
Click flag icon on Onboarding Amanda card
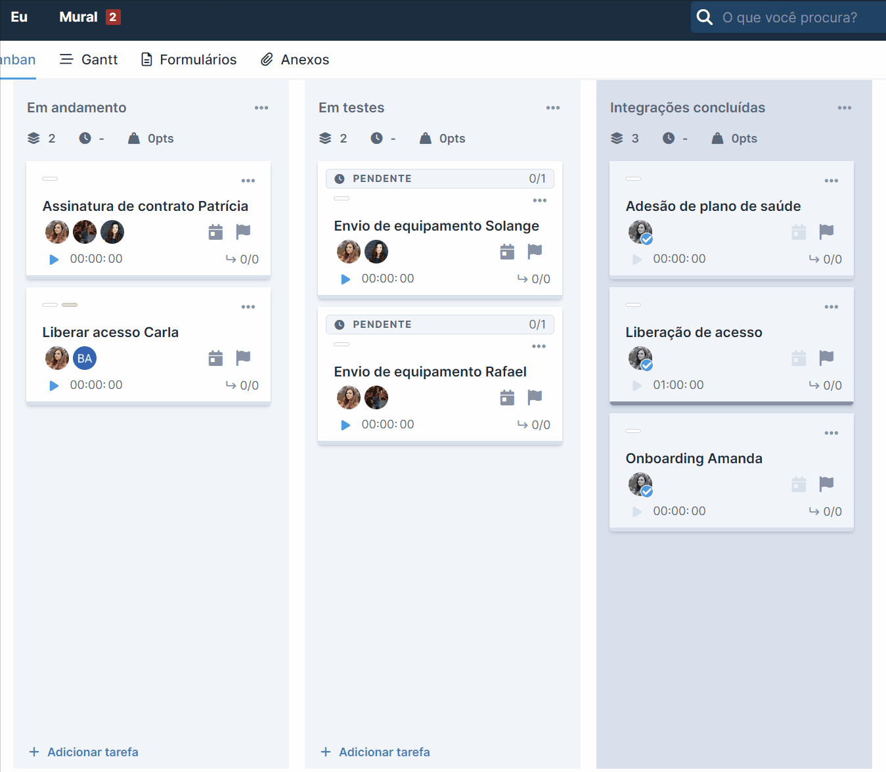pos(826,484)
